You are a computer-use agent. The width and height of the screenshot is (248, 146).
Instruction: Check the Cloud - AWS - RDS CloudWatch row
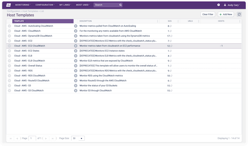[9, 76]
